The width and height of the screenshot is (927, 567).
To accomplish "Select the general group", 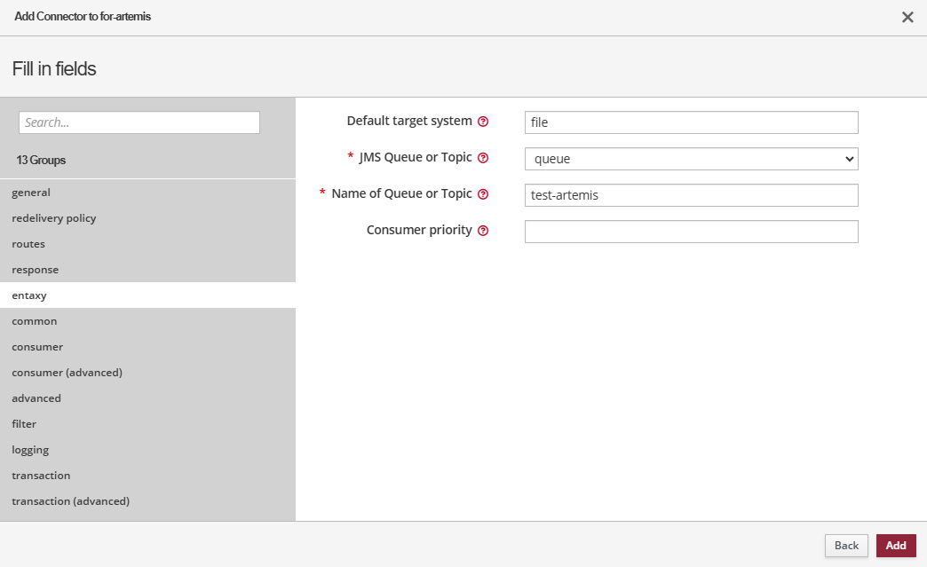I will pos(31,193).
